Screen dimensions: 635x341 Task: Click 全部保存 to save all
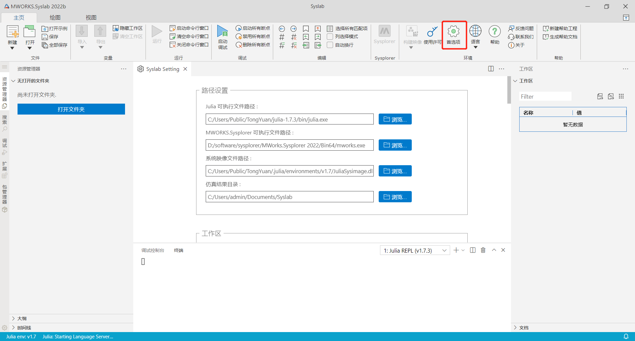click(55, 45)
